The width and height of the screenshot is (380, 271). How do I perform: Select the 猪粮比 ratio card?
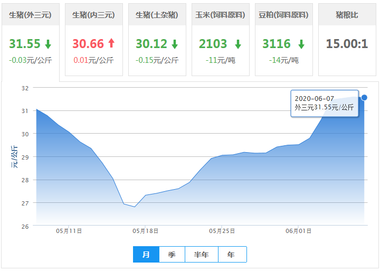click(347, 15)
